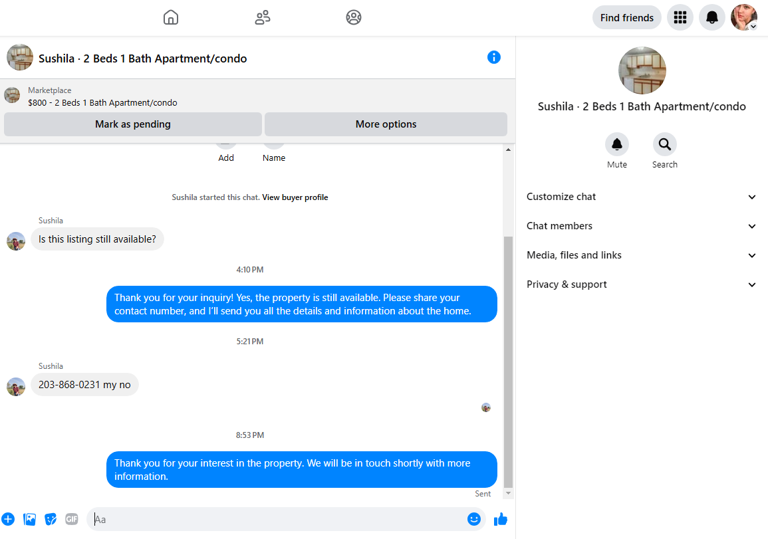The height and width of the screenshot is (539, 768).
Task: Search in conversation magnifier icon
Action: [x=665, y=144]
